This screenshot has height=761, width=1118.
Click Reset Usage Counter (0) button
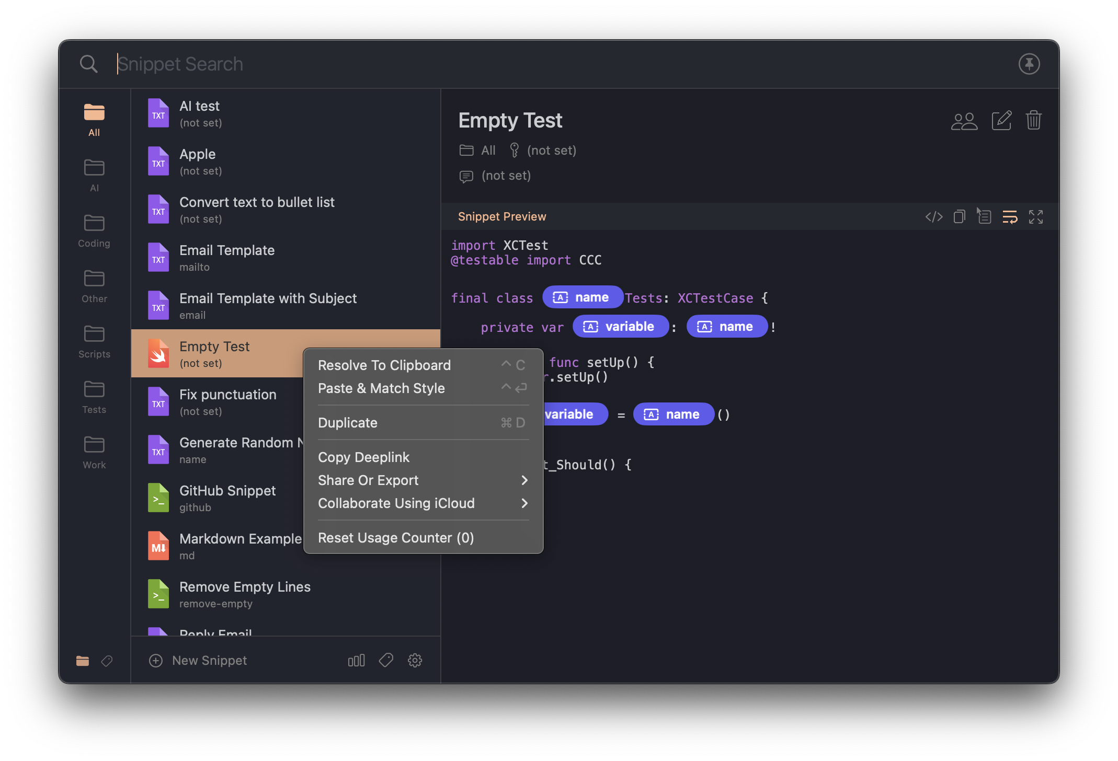tap(396, 538)
